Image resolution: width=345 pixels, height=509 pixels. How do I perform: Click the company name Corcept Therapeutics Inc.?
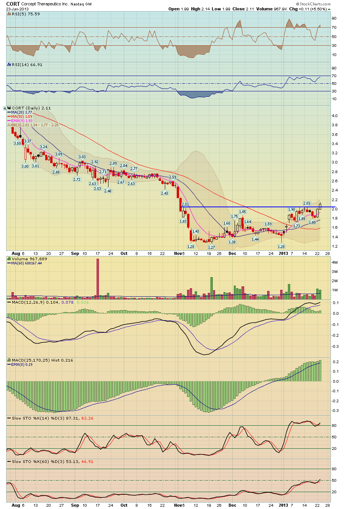pyautogui.click(x=45, y=3)
